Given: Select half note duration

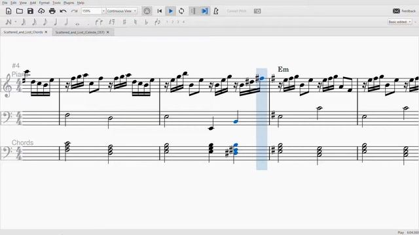Looking at the screenshot, I should (x=66, y=22).
